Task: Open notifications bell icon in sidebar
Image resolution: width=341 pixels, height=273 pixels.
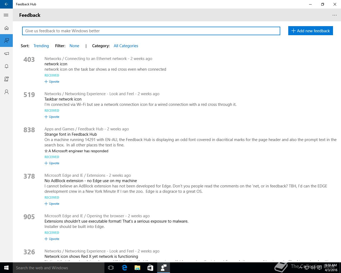Action: [x=6, y=66]
